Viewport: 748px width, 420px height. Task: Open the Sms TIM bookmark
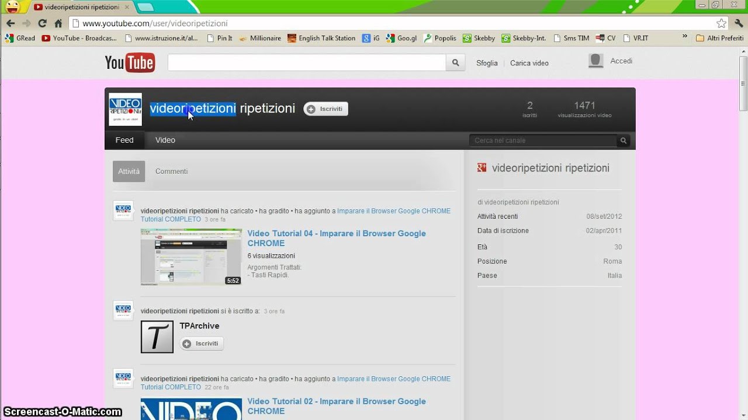click(x=572, y=38)
